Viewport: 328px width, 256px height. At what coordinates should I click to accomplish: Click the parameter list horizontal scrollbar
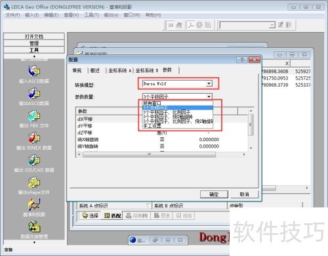149,154
